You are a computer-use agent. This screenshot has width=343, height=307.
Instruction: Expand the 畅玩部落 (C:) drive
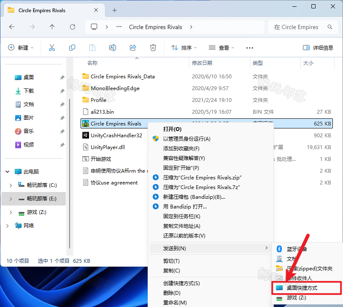click(x=11, y=185)
